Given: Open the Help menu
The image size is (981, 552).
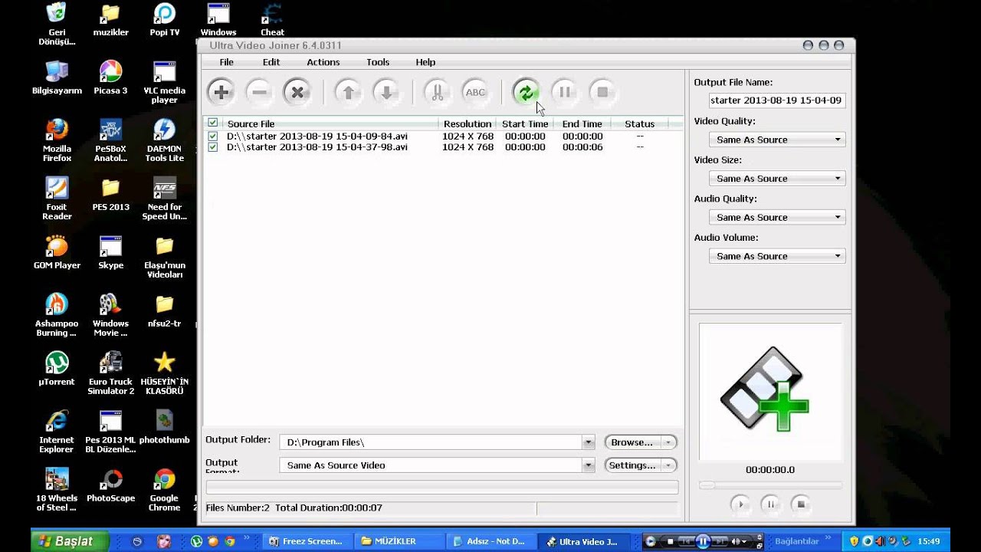Looking at the screenshot, I should pyautogui.click(x=425, y=62).
